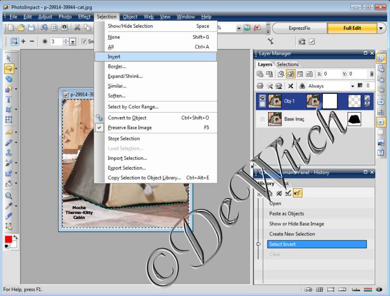Click the Full Edit button

pos(351,28)
